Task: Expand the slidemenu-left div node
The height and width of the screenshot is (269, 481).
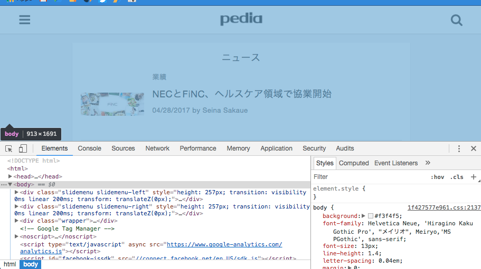Action: point(16,192)
